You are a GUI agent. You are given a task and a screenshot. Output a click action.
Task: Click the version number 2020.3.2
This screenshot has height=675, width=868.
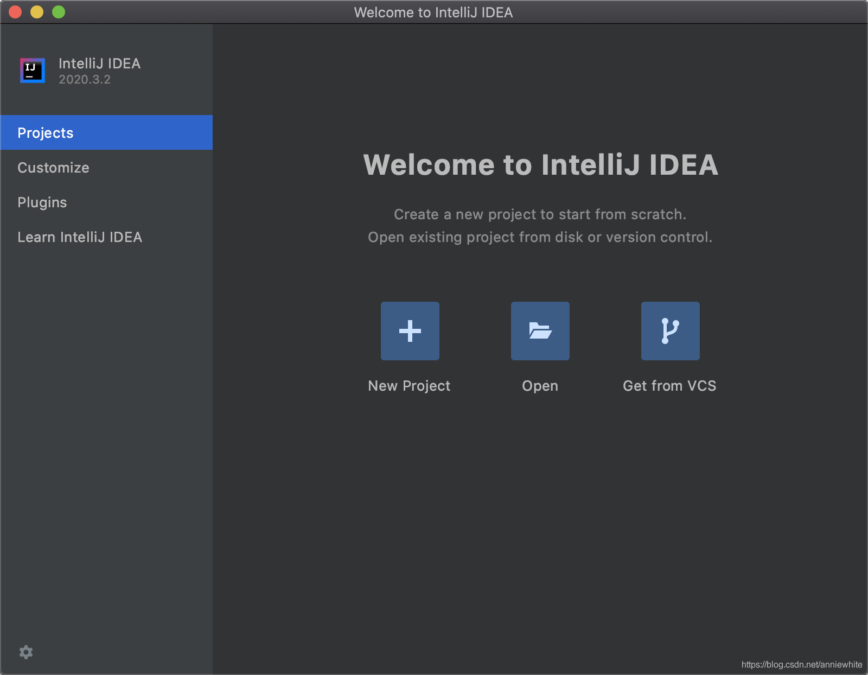85,80
